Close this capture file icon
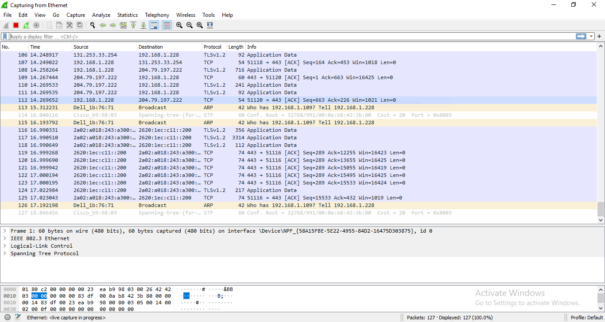This screenshot has height=322, width=605. pyautogui.click(x=70, y=25)
